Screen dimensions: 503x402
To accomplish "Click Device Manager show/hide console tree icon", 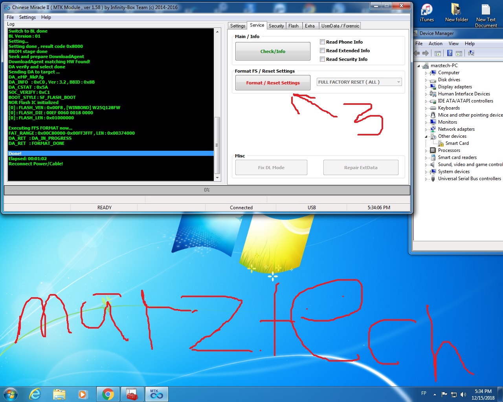I will pos(438,53).
